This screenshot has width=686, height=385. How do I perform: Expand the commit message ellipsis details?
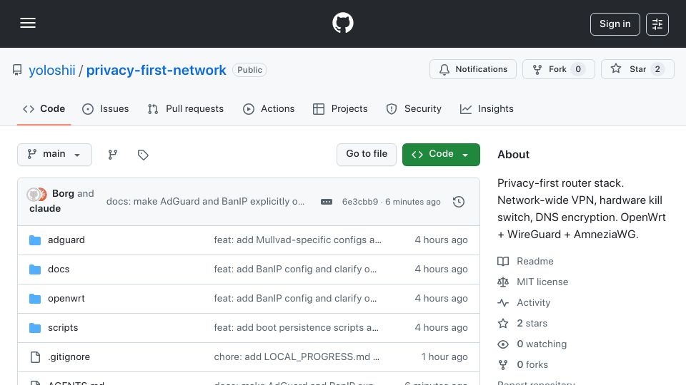point(327,202)
